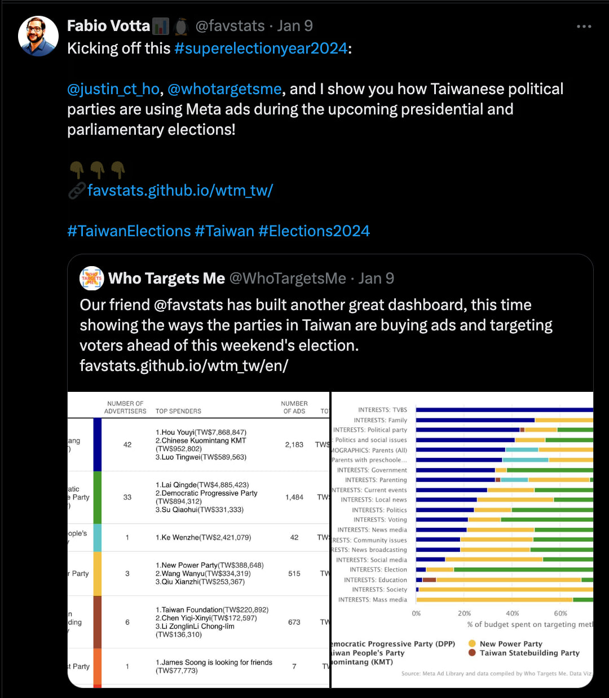609x698 pixels.
Task: Follow the favstats.github.io/wtm_tw/ link
Action: pyautogui.click(x=180, y=191)
